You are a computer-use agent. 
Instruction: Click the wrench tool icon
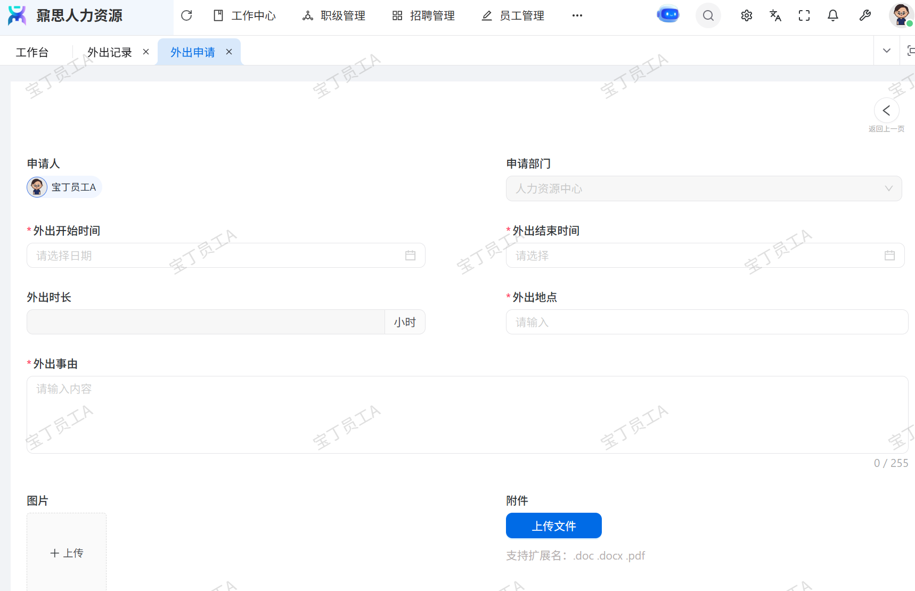tap(865, 16)
